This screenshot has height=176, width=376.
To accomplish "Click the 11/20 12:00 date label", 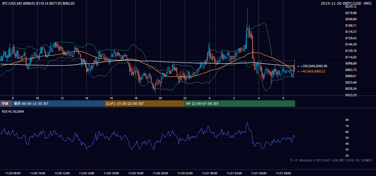I will point(62,173).
